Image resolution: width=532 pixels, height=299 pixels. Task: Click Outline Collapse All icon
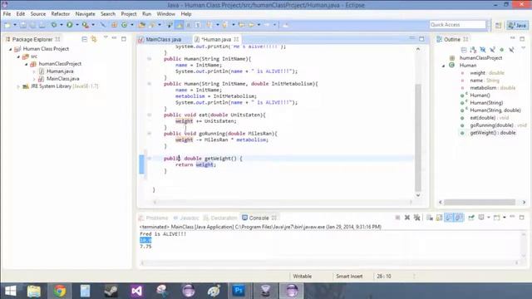point(464,50)
